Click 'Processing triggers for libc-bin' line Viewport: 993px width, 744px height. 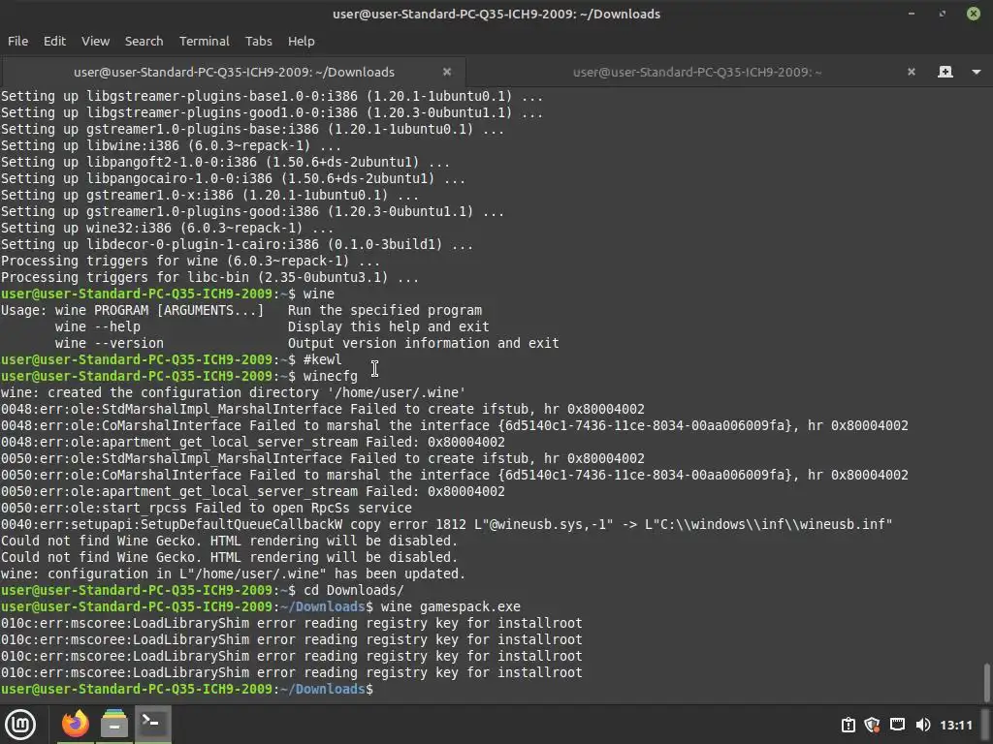click(x=209, y=278)
